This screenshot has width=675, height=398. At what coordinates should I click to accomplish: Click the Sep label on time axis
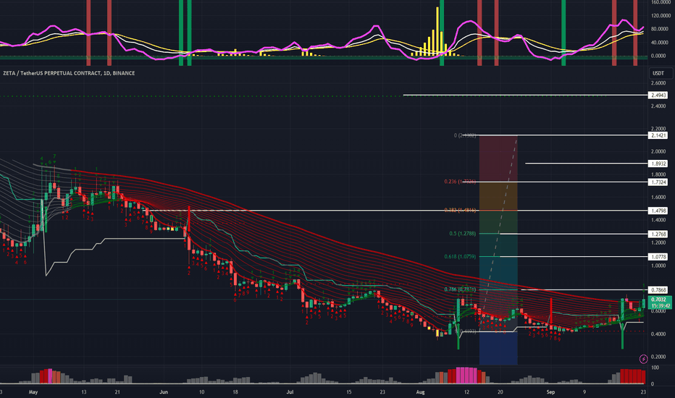point(550,392)
